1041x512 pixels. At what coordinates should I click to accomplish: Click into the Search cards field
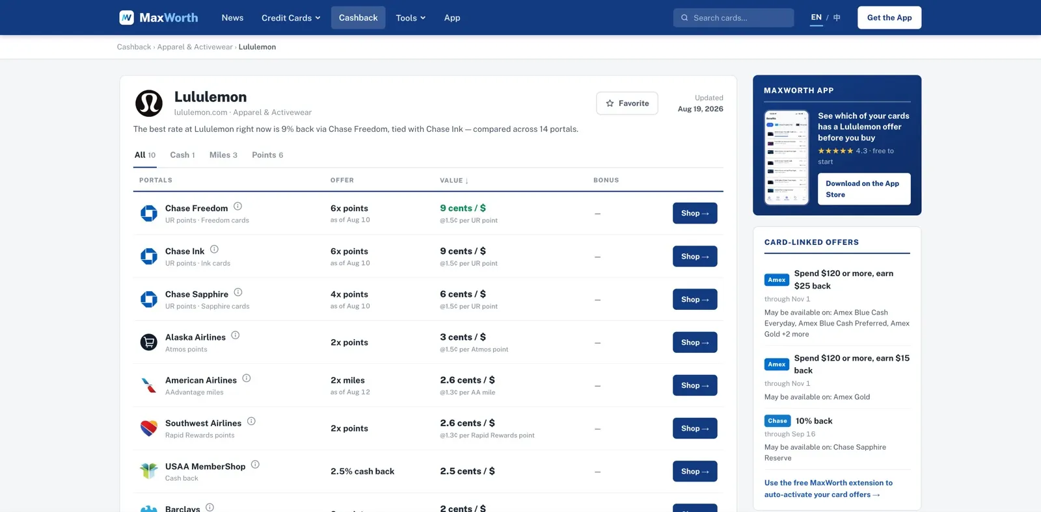tap(733, 18)
